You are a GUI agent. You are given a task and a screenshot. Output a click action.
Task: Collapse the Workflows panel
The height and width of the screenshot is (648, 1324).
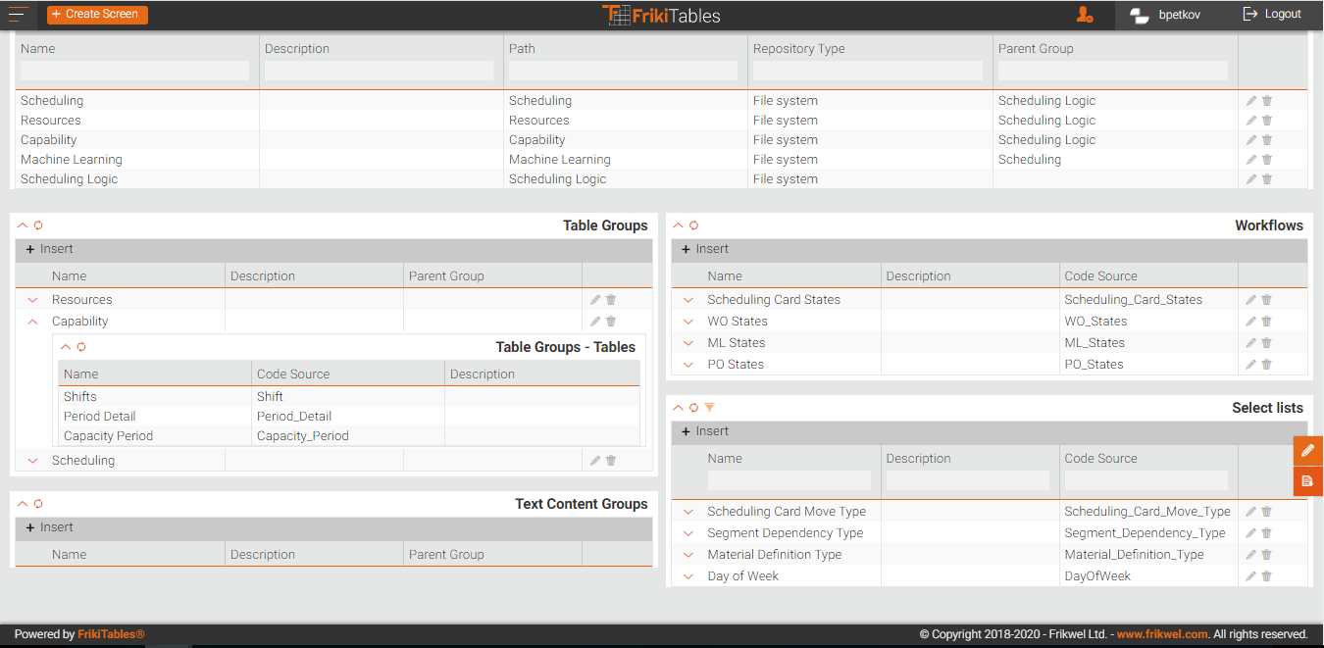tap(678, 225)
